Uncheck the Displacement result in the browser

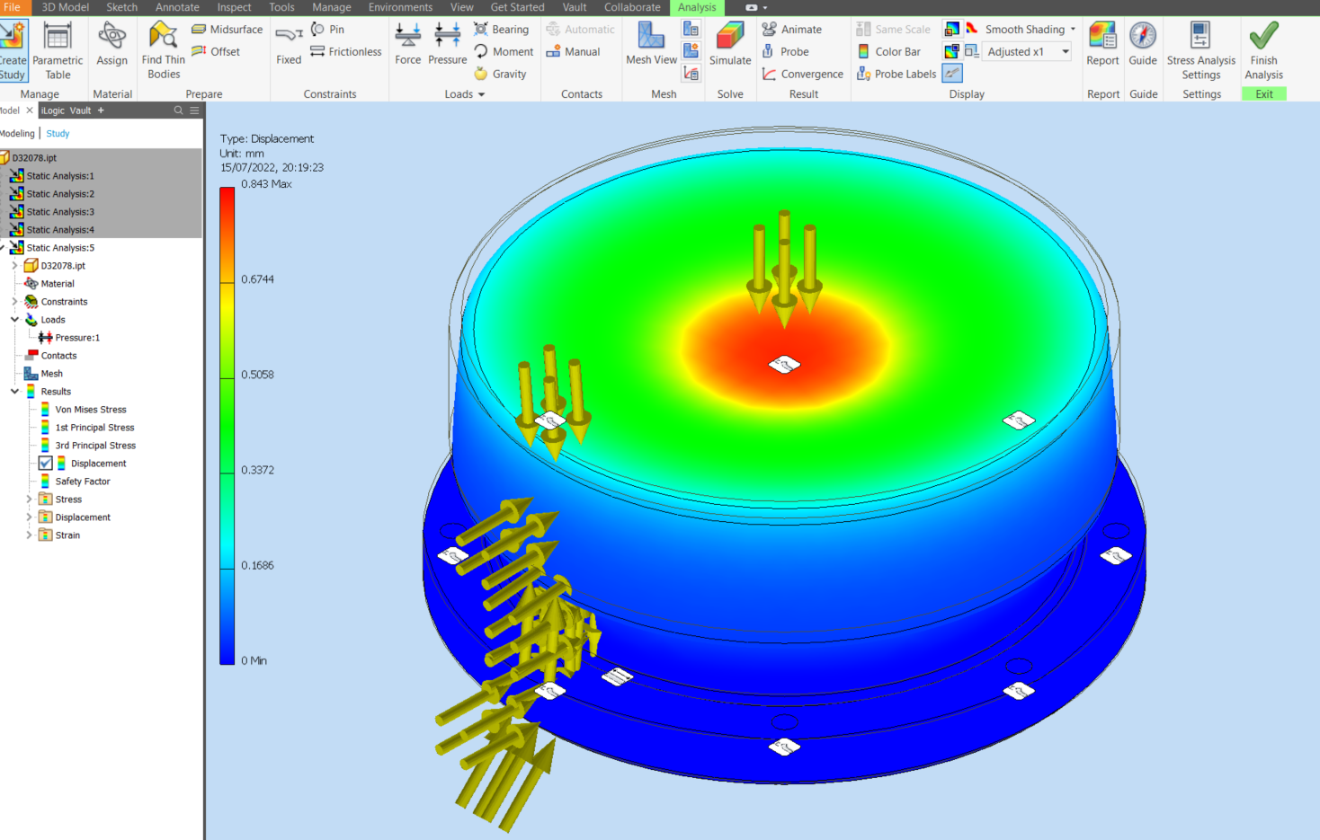(45, 463)
